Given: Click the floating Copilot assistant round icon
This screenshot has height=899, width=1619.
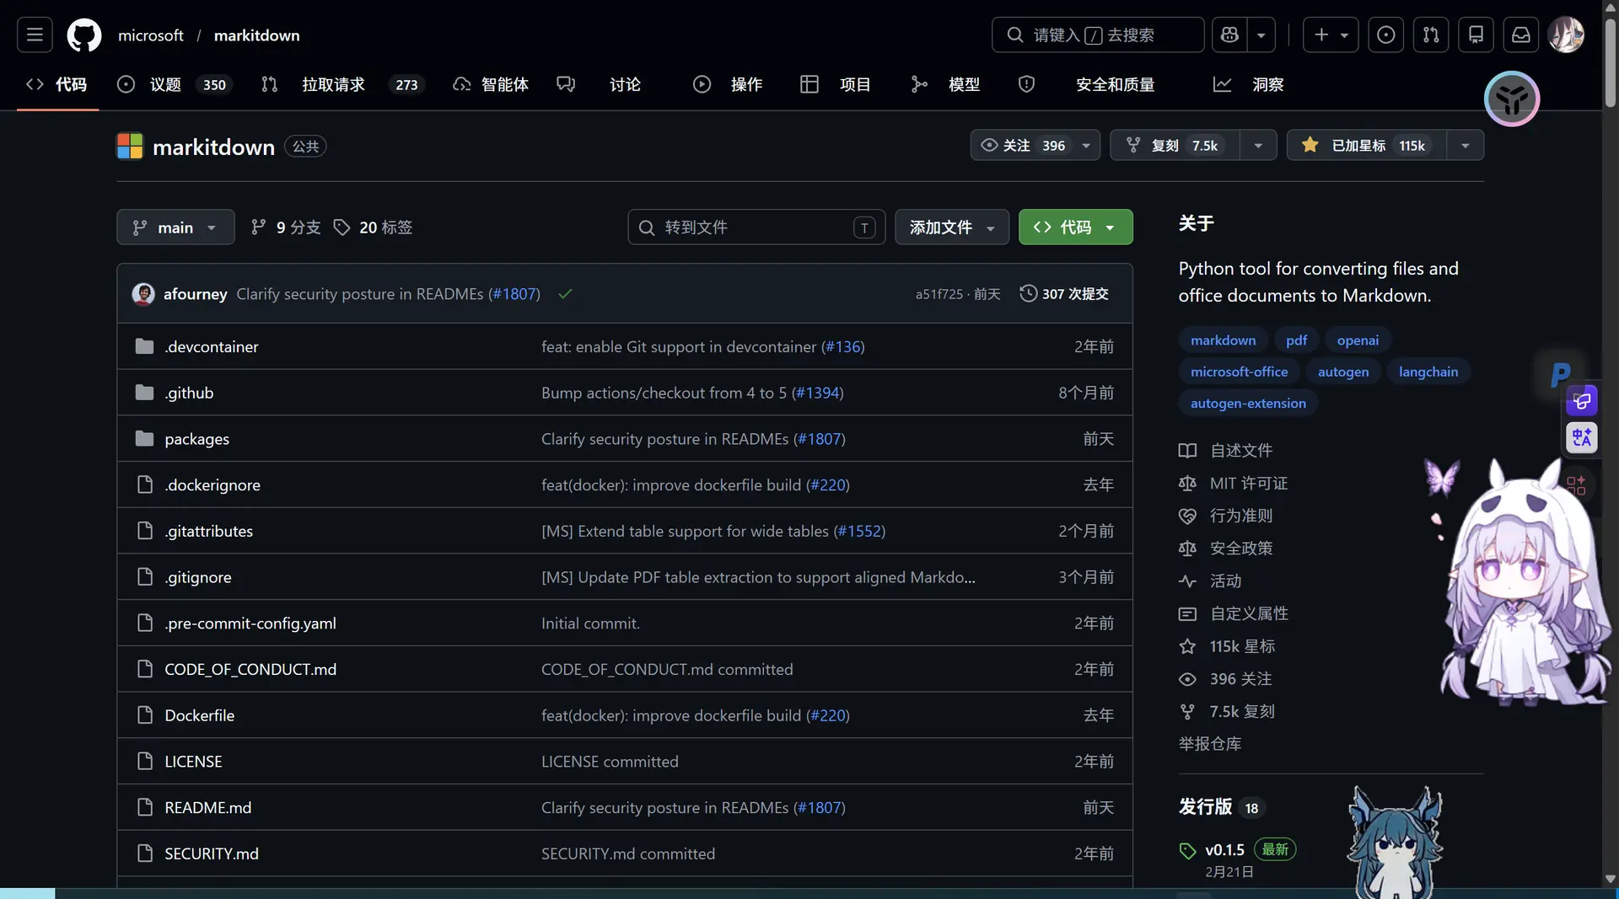Looking at the screenshot, I should click(1512, 99).
